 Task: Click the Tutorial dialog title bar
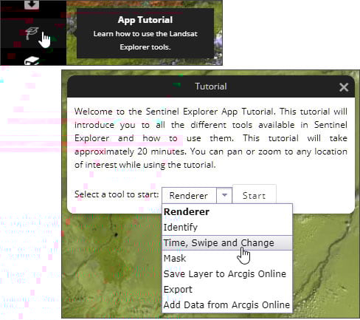[x=211, y=86]
